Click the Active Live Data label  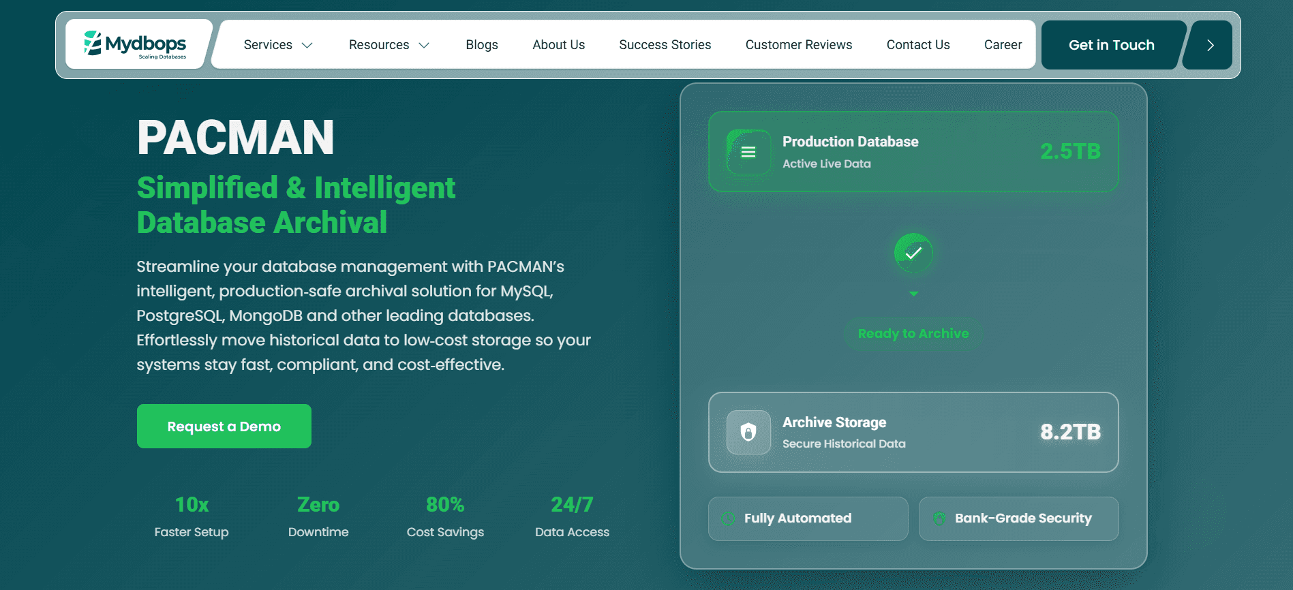coord(827,164)
